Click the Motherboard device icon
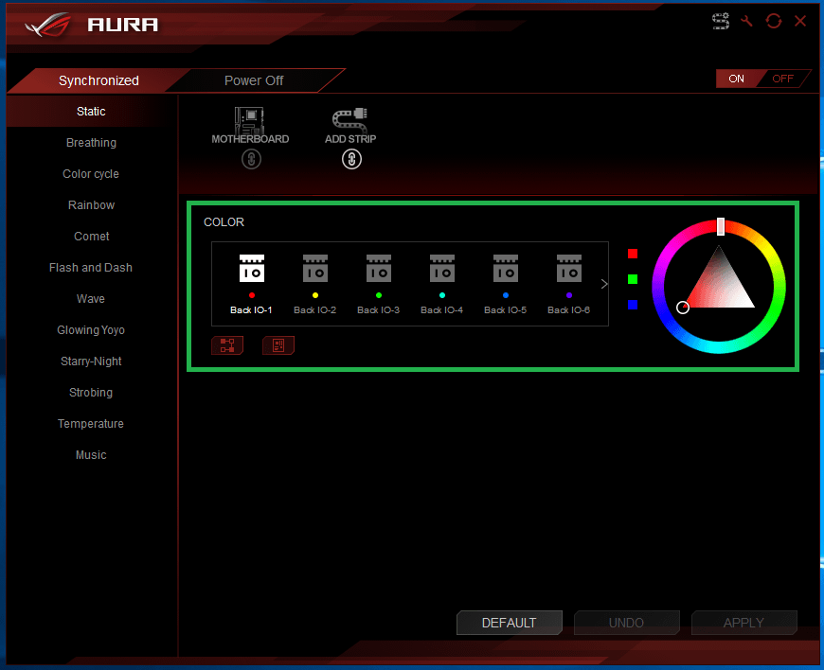 (x=250, y=119)
